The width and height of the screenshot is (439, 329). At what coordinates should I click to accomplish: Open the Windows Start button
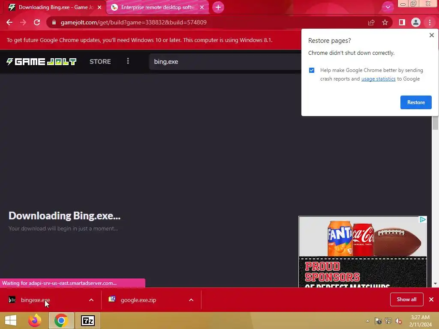point(11,320)
